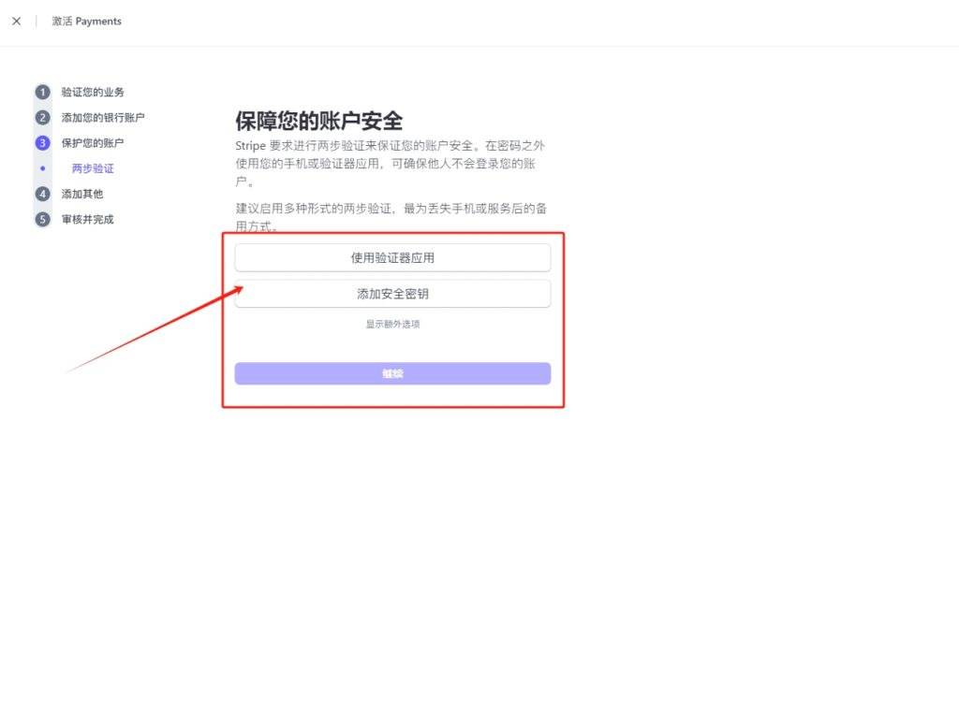Click the 使用验证器应用 button
The width and height of the screenshot is (959, 712).
(x=392, y=258)
